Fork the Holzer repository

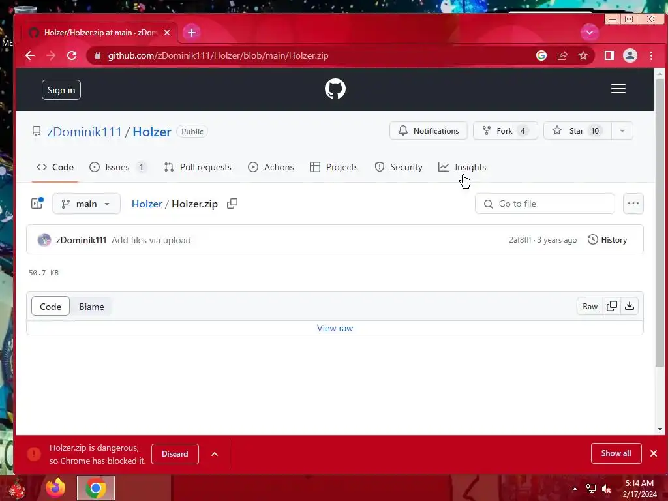(506, 130)
